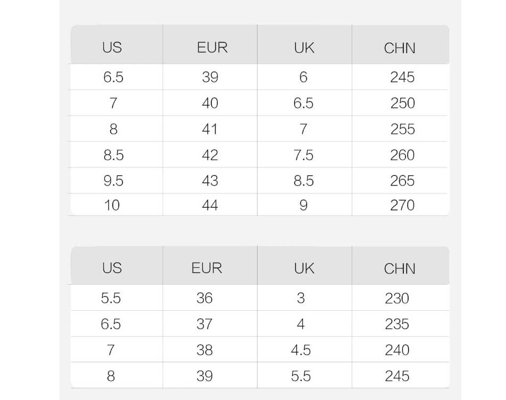
Task: Click the UK header in top table
Action: tap(304, 48)
